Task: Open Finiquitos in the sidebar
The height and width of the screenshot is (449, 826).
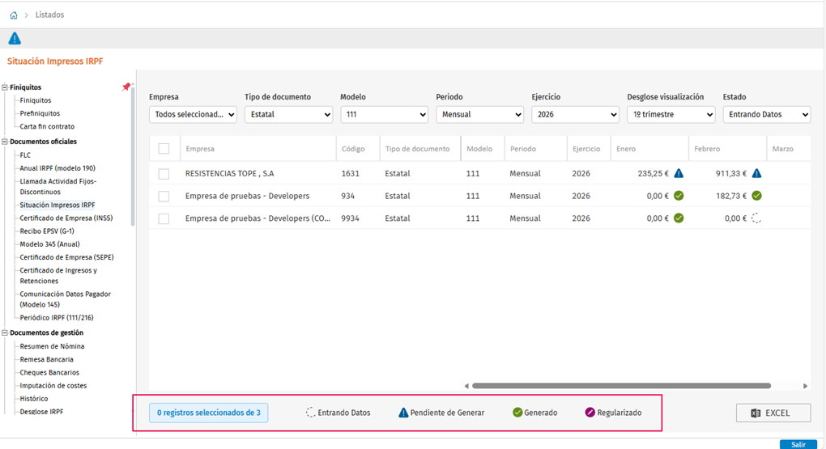Action: pyautogui.click(x=36, y=100)
